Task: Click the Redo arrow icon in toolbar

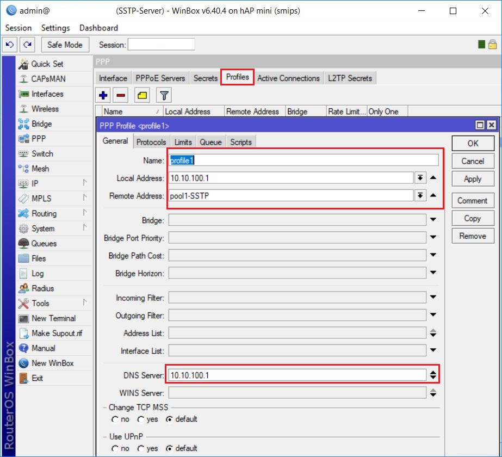Action: click(x=27, y=45)
